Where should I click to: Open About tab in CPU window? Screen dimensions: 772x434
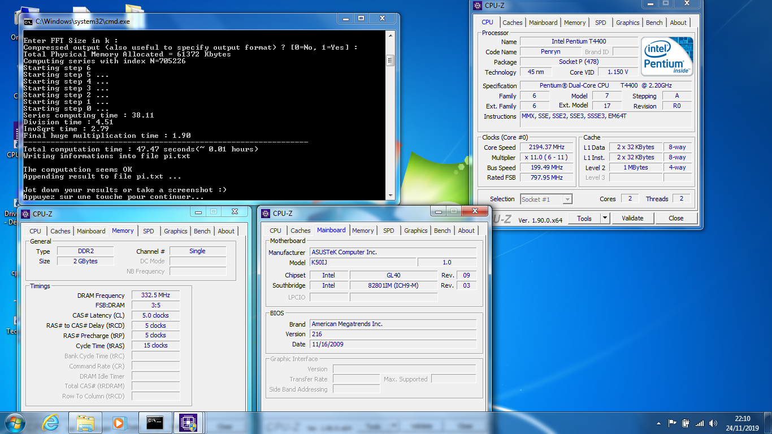tap(678, 23)
